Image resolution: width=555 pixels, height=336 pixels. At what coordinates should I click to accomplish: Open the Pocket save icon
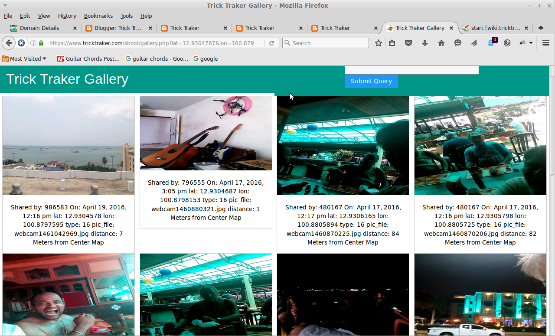coord(408,43)
